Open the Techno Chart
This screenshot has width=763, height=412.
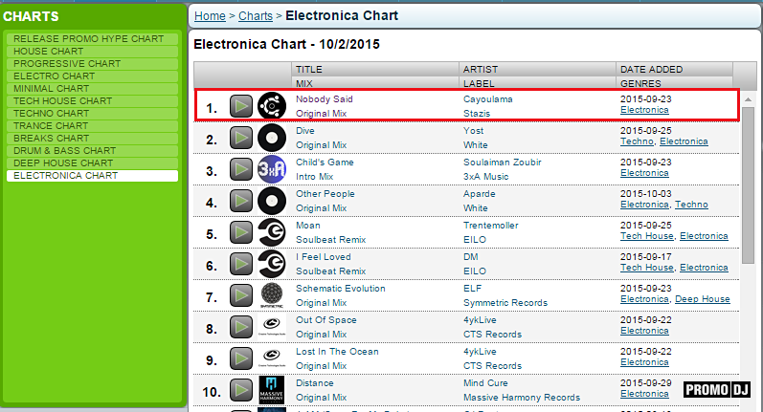point(53,113)
